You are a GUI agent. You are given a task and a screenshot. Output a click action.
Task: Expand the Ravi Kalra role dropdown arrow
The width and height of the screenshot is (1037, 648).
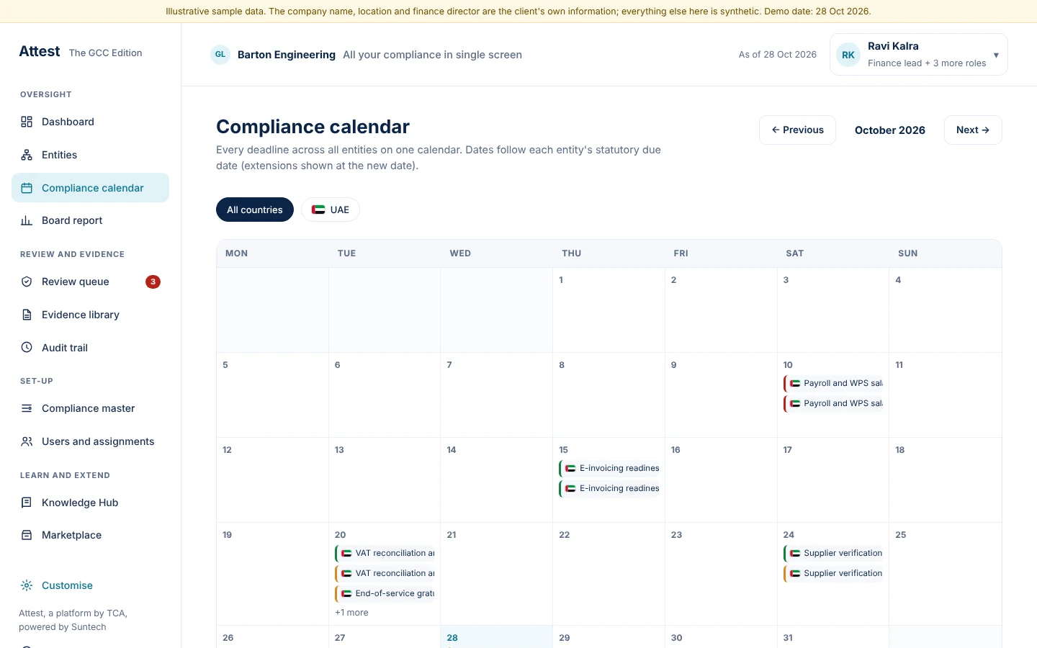point(996,55)
